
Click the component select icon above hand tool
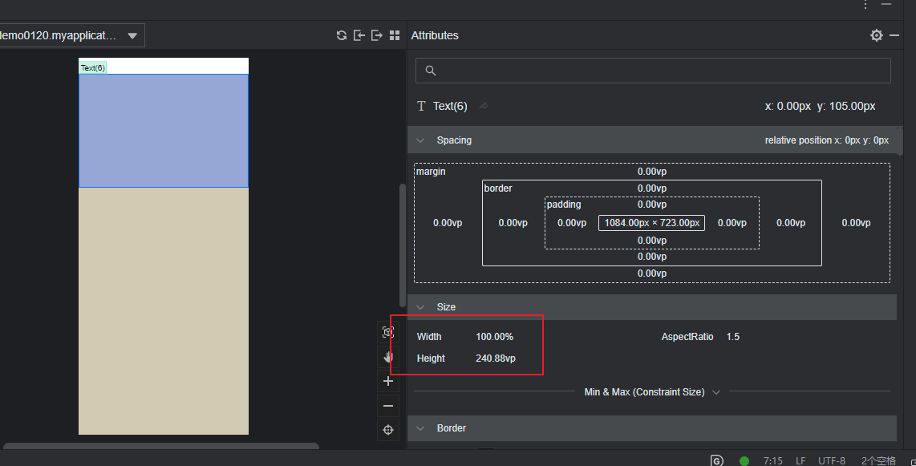tap(388, 332)
